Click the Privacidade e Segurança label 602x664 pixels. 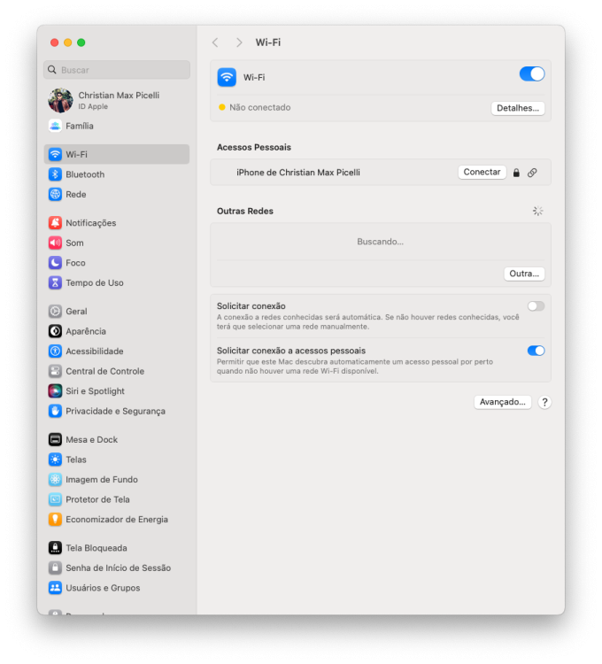(115, 411)
